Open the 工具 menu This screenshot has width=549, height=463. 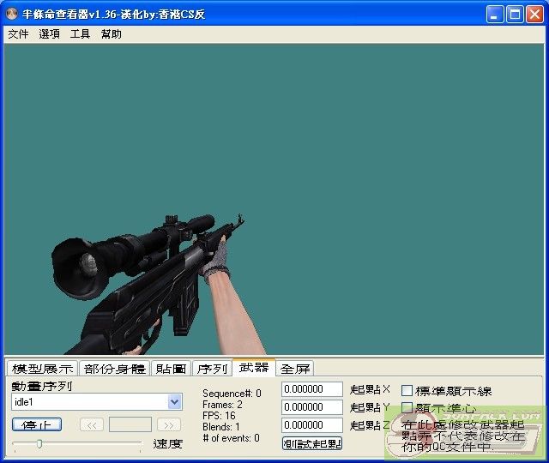pos(80,34)
